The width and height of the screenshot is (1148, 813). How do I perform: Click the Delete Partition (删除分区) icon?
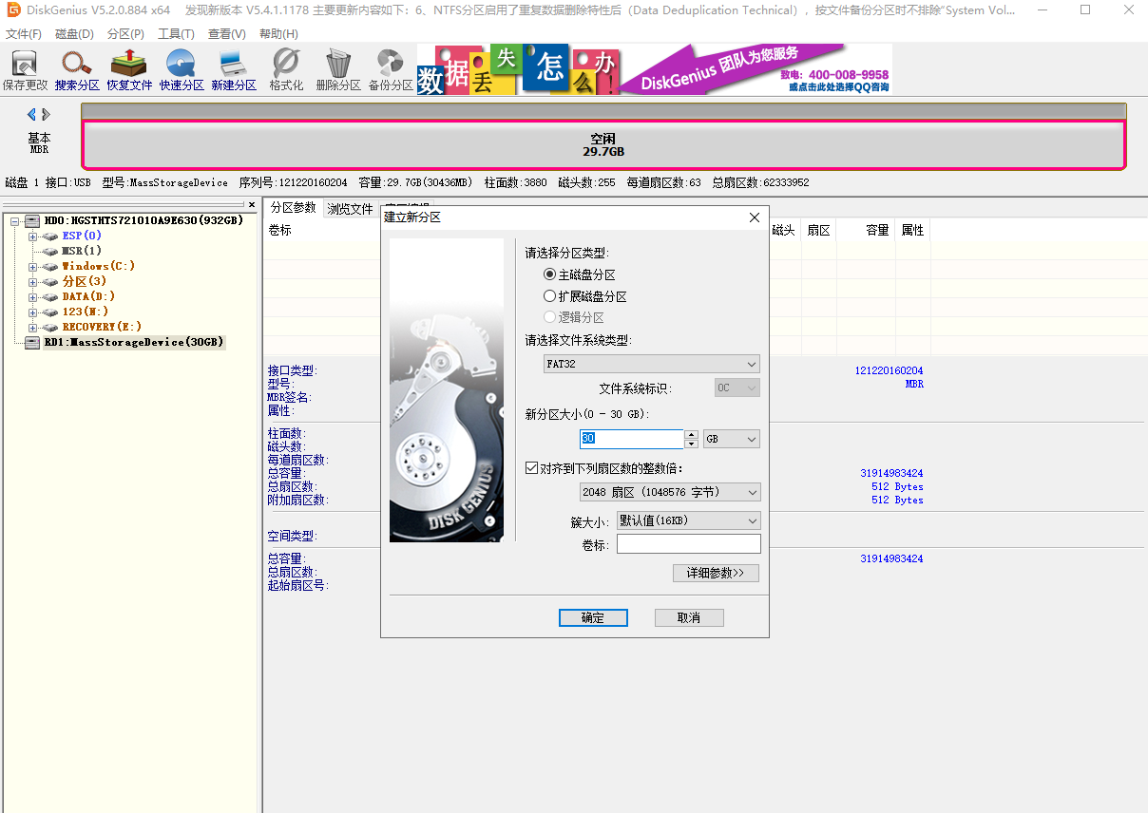[338, 70]
